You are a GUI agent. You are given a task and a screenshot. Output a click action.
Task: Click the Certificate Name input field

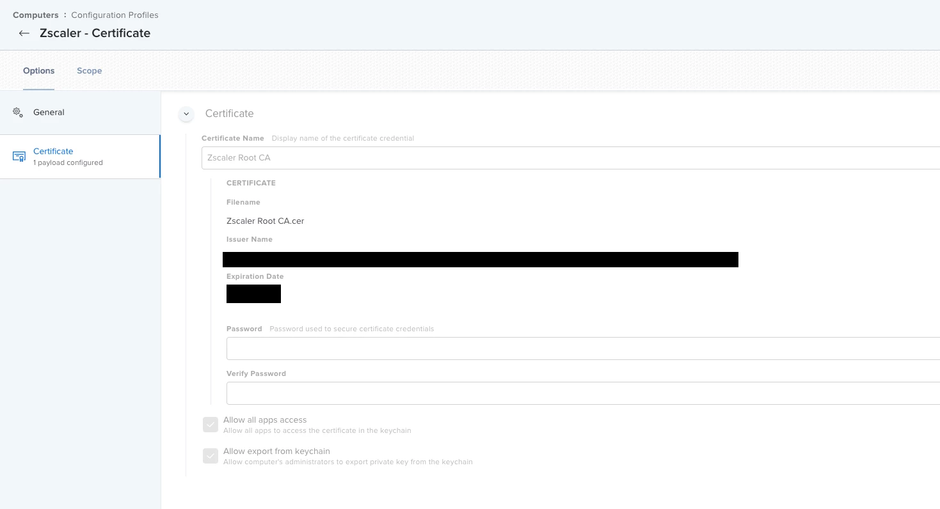(x=571, y=158)
